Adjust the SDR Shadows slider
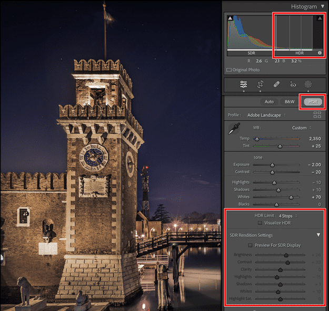 (280, 285)
